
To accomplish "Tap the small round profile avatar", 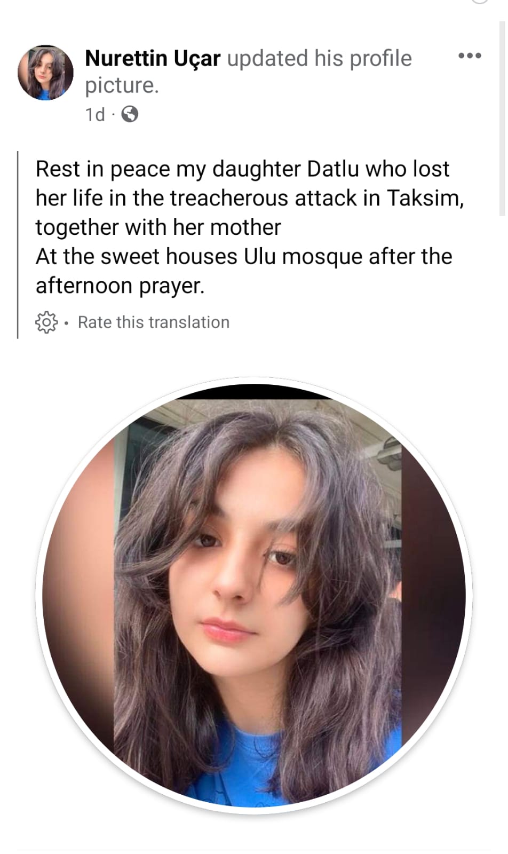I will click(x=45, y=73).
